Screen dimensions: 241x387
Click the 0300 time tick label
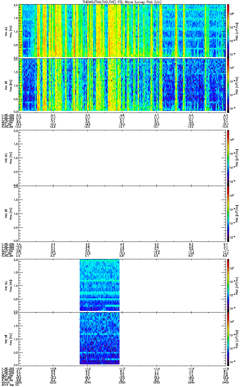[x=122, y=382]
